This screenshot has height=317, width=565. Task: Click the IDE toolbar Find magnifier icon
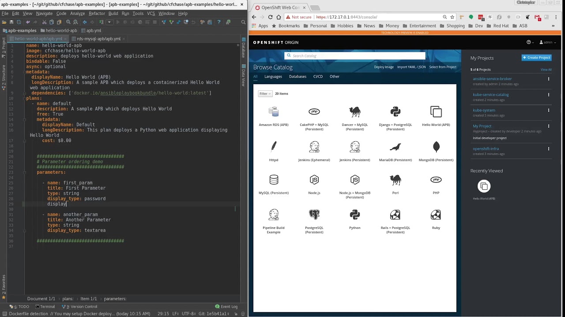click(68, 22)
